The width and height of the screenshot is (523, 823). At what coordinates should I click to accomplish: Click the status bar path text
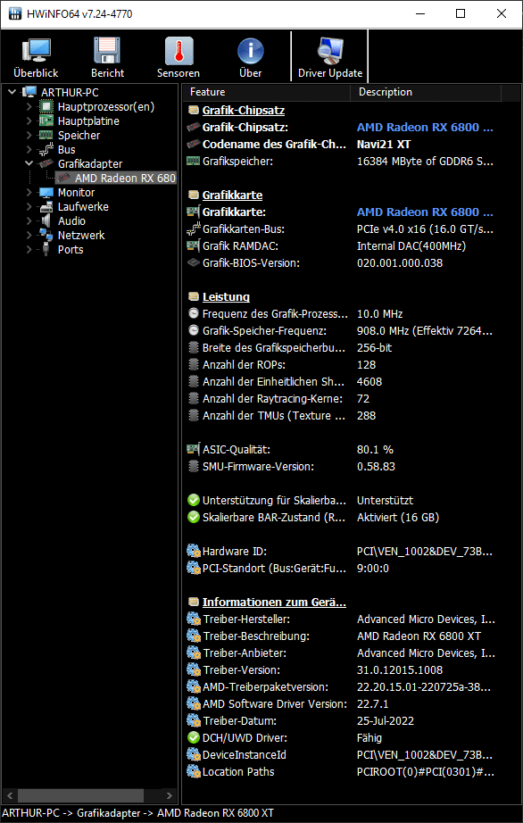[x=138, y=813]
